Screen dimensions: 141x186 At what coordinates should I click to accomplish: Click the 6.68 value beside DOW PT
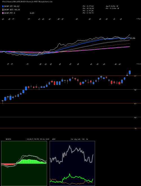click(32, 13)
